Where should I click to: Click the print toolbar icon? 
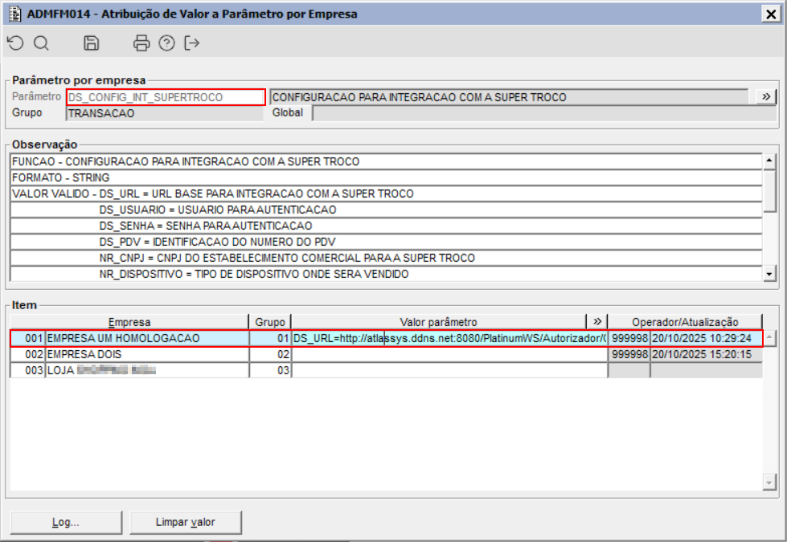tap(141, 43)
